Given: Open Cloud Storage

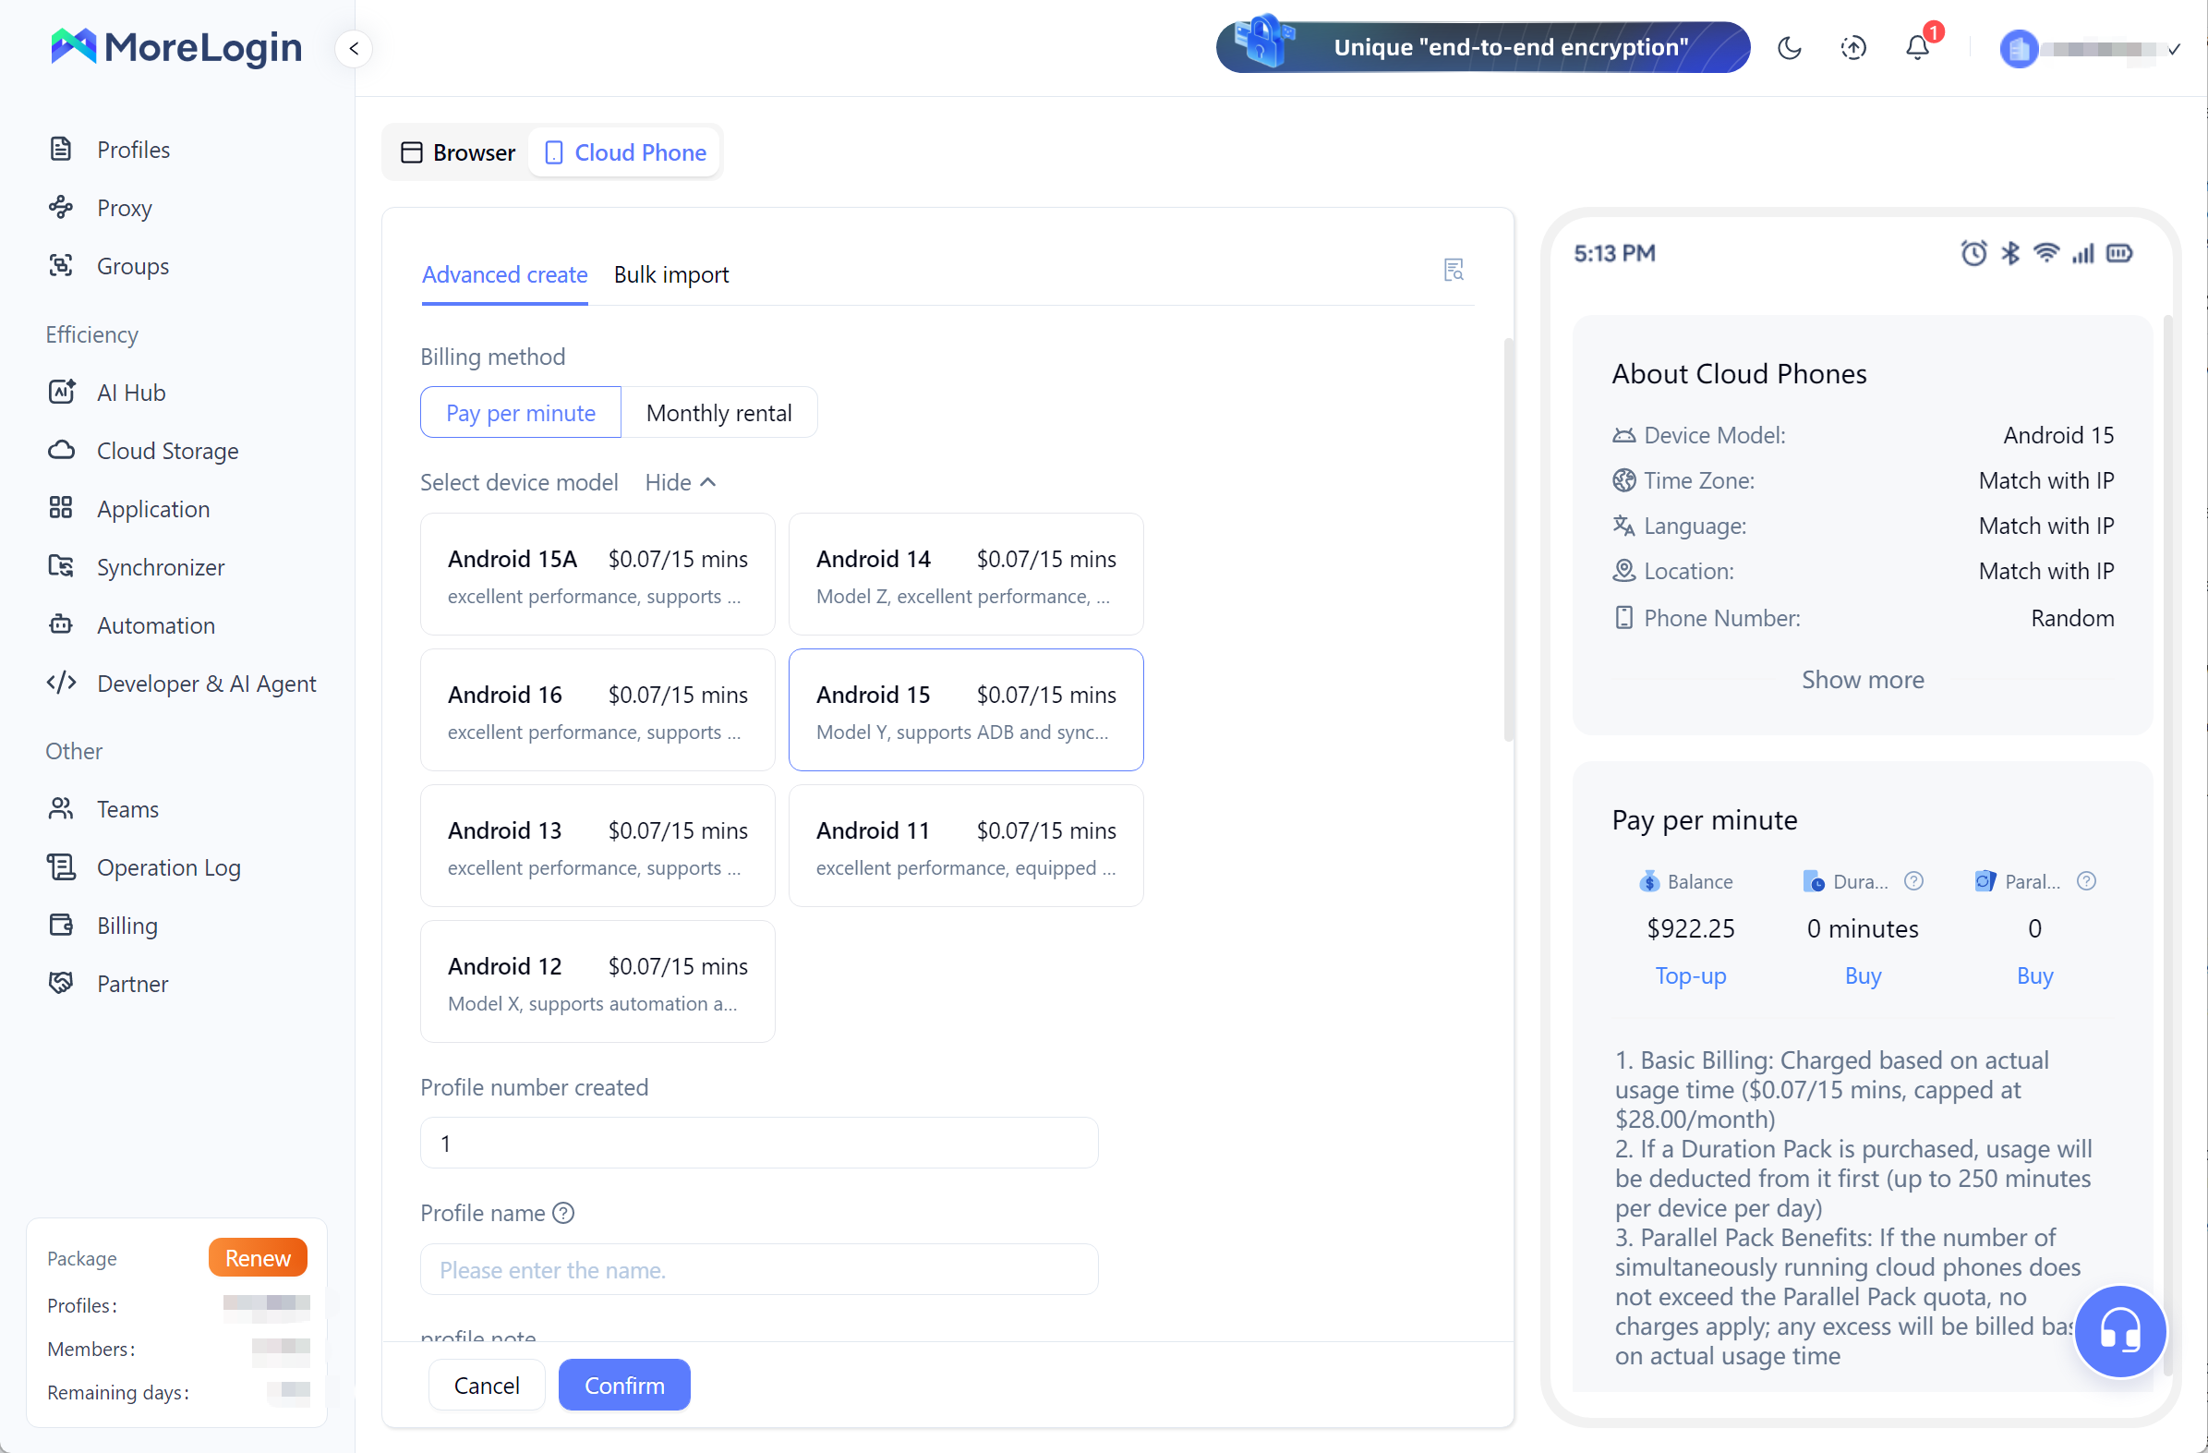Looking at the screenshot, I should click(x=167, y=451).
